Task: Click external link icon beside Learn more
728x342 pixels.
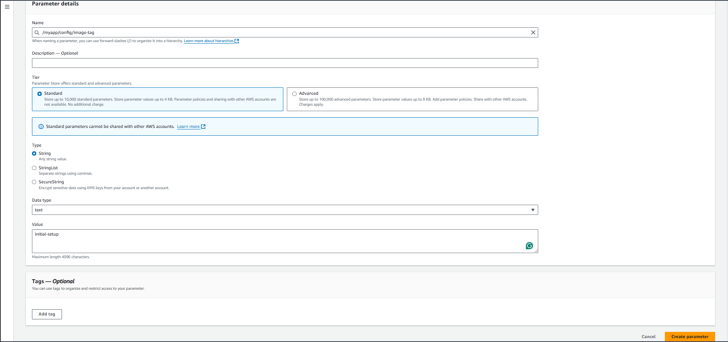Action: point(203,127)
